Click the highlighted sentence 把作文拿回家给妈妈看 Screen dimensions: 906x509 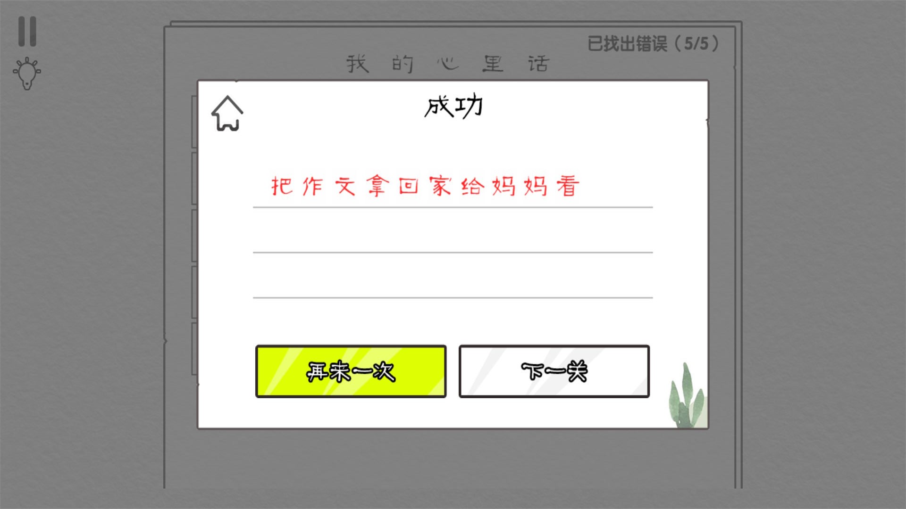coord(424,185)
